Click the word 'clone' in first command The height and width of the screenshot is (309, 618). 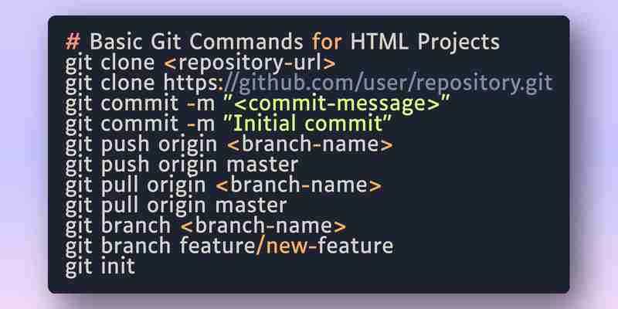point(127,63)
